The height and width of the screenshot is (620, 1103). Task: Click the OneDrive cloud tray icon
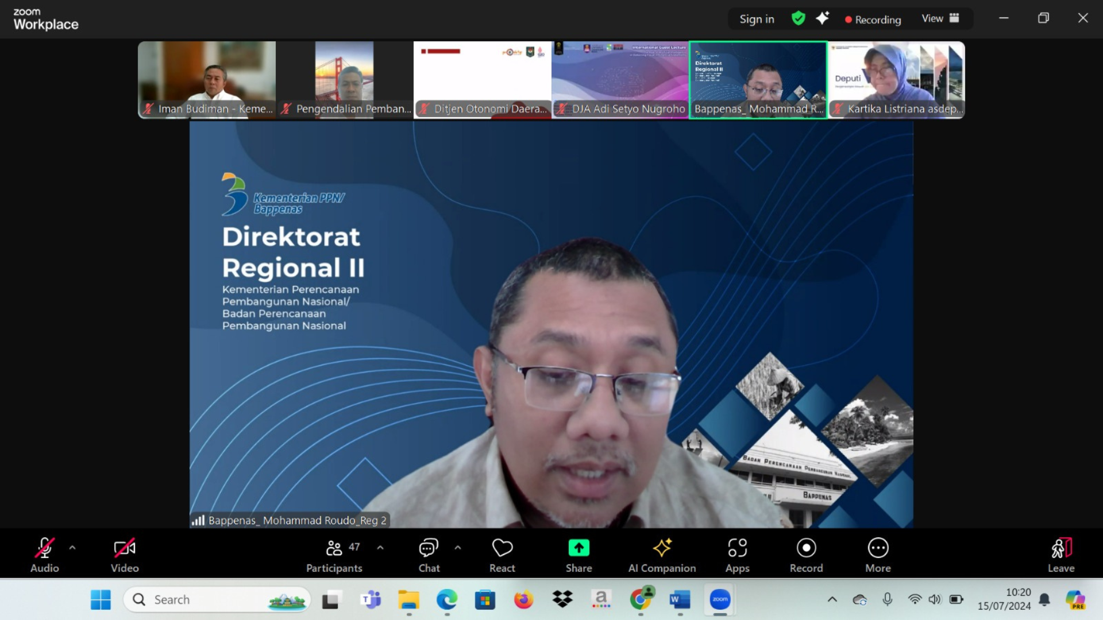tap(860, 600)
